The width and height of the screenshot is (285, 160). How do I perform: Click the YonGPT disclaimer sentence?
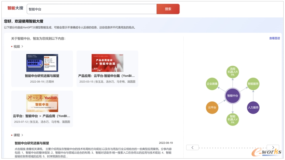coord(70,28)
